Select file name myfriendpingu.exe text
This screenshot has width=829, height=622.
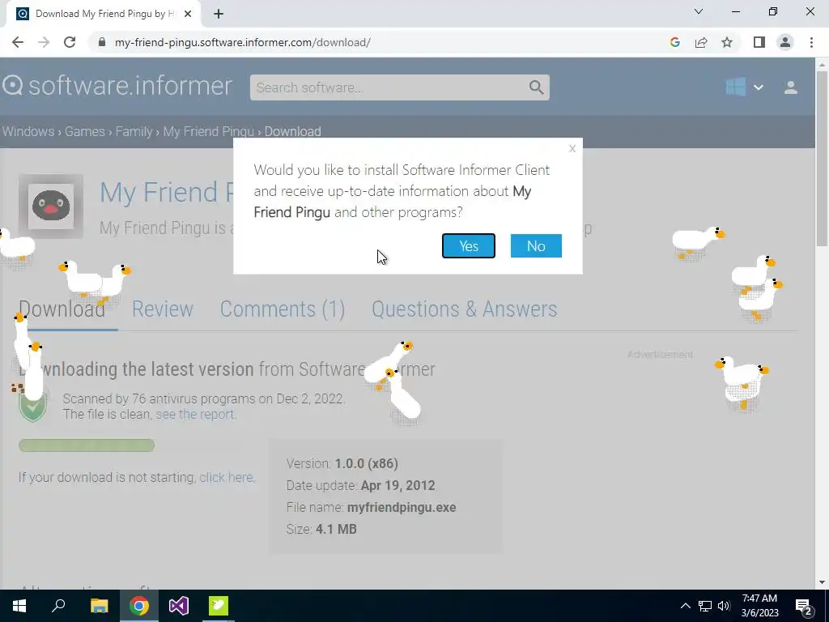(402, 507)
